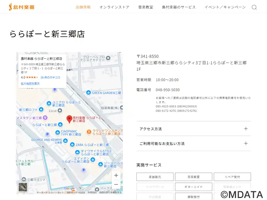267x200 pixels.
Task: Click the ダイワサイクルSTYLE shopping marker
Action: pos(77,152)
